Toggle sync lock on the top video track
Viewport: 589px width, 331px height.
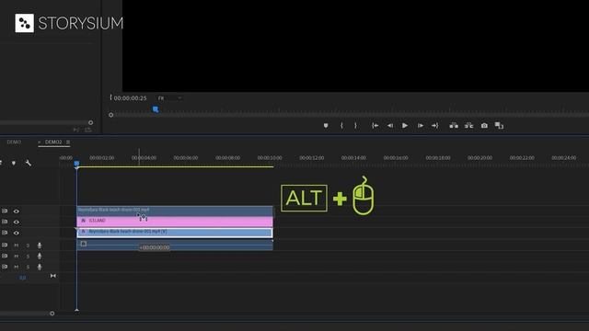click(5, 211)
